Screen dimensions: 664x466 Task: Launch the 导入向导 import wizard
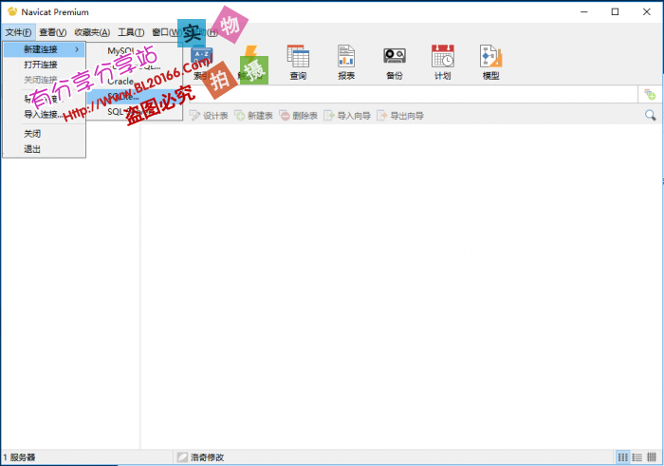[347, 116]
